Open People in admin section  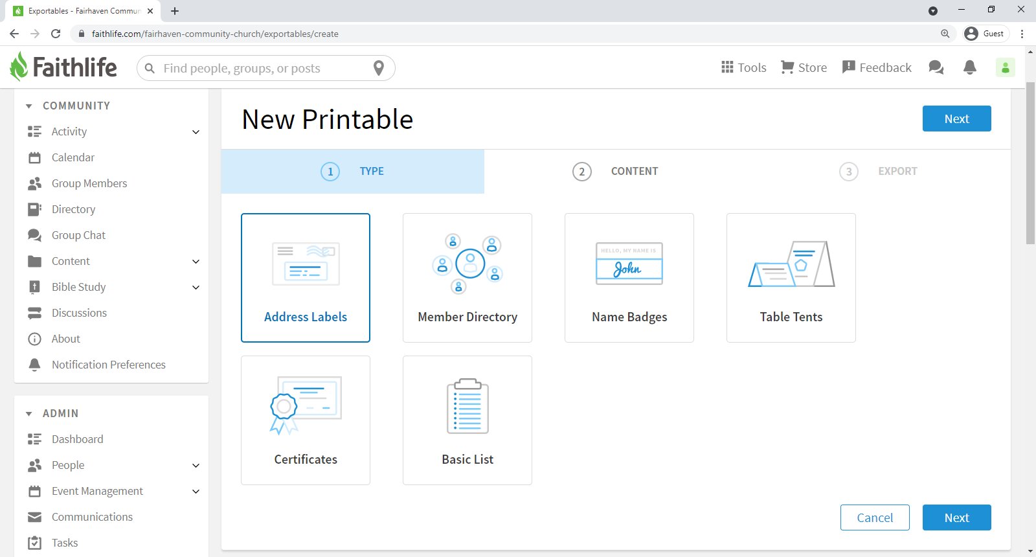(x=68, y=465)
